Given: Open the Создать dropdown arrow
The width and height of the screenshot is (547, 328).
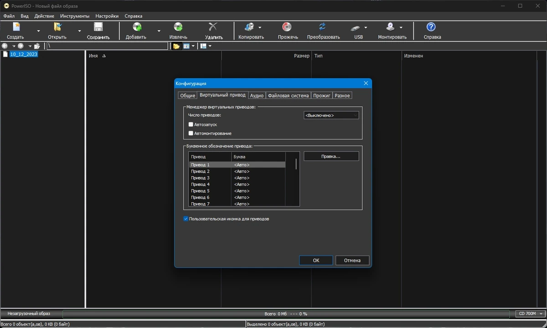Looking at the screenshot, I should (x=38, y=31).
